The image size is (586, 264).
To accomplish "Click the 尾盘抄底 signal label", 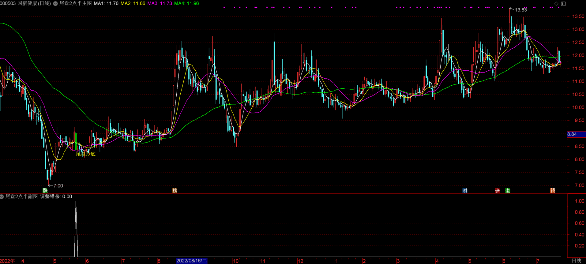I will (x=86, y=154).
